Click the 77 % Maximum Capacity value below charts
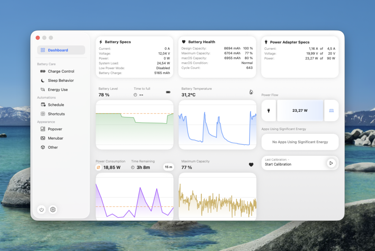The image size is (375, 251). coord(186,167)
